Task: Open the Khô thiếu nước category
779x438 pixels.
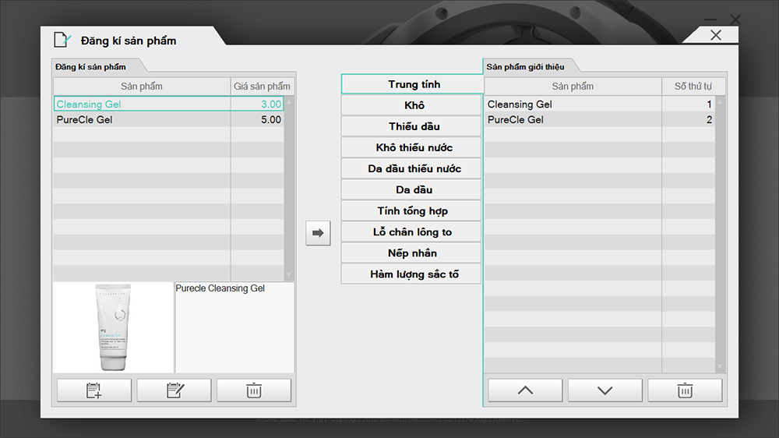Action: point(413,147)
